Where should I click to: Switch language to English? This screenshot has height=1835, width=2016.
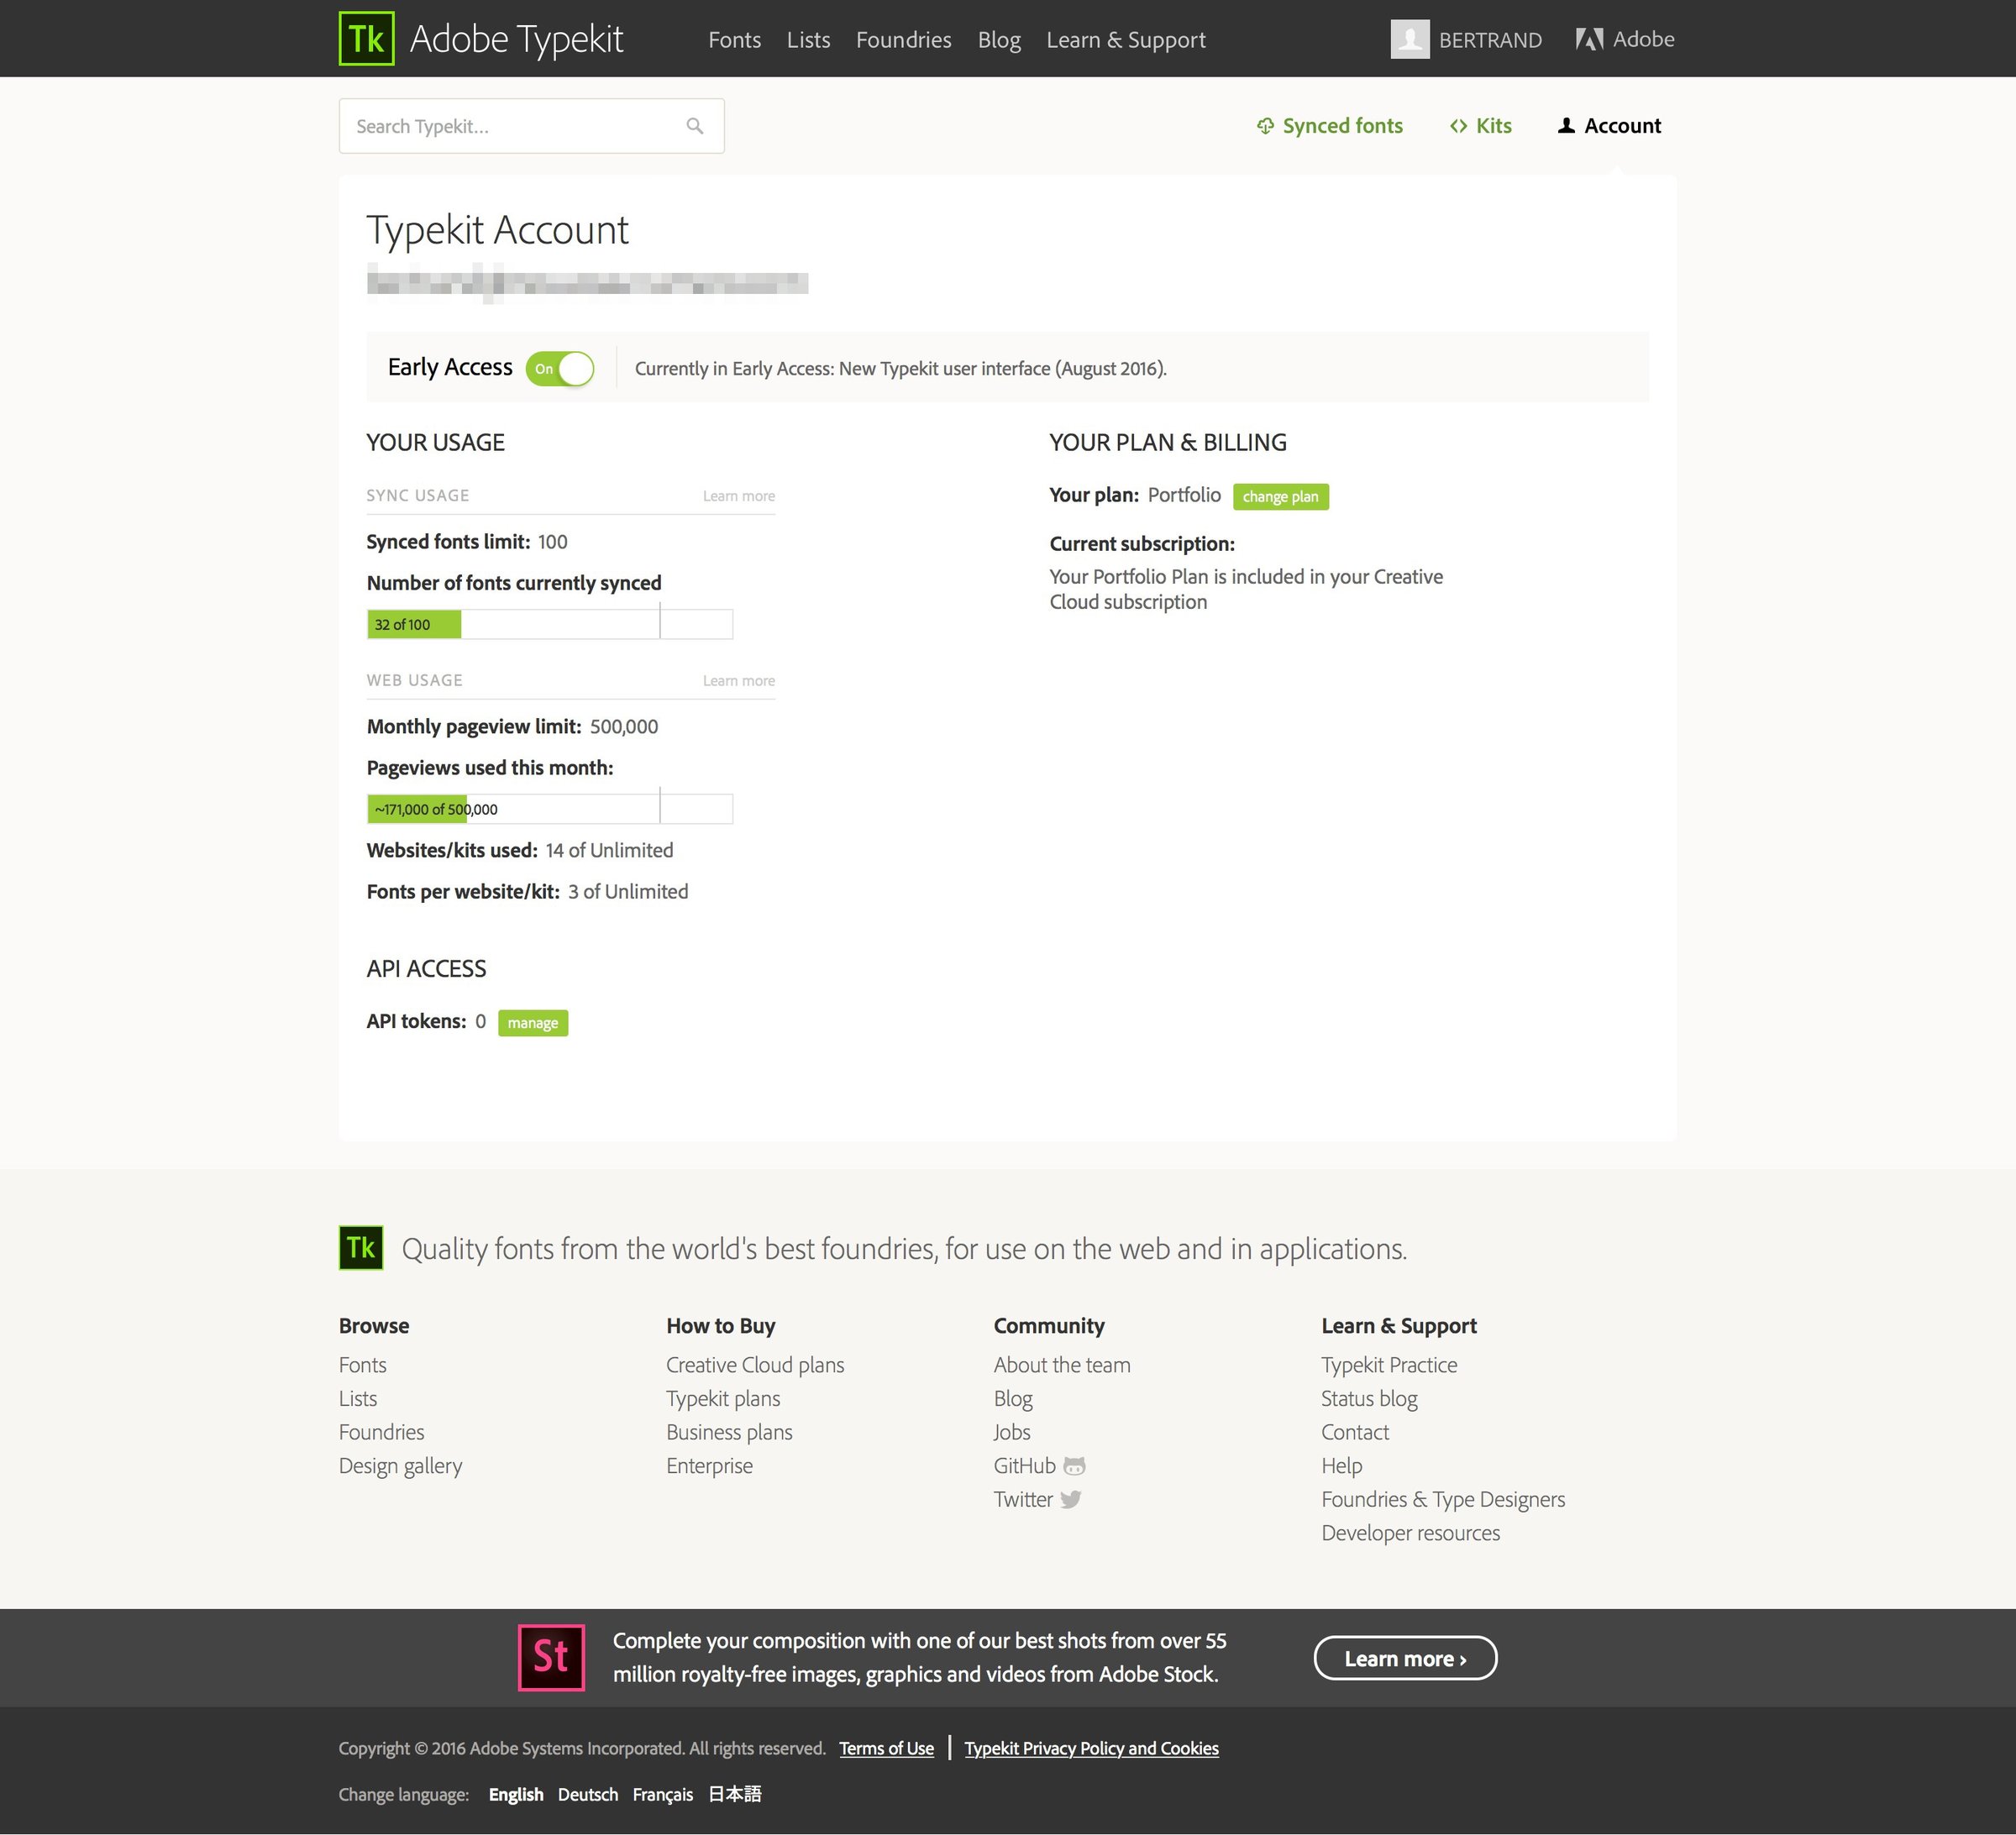(516, 1794)
